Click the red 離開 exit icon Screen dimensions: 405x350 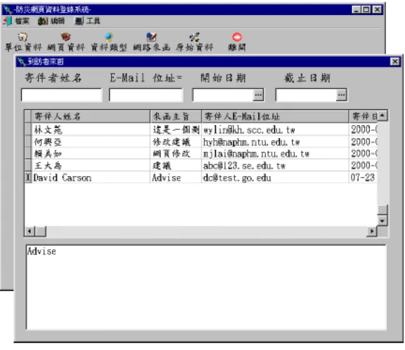(237, 37)
